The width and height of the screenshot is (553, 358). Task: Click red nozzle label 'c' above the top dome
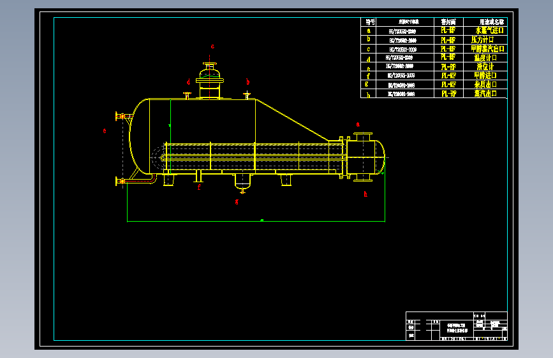point(212,47)
